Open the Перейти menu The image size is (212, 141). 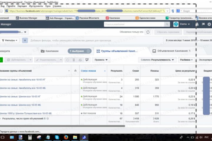[x=11, y=6]
